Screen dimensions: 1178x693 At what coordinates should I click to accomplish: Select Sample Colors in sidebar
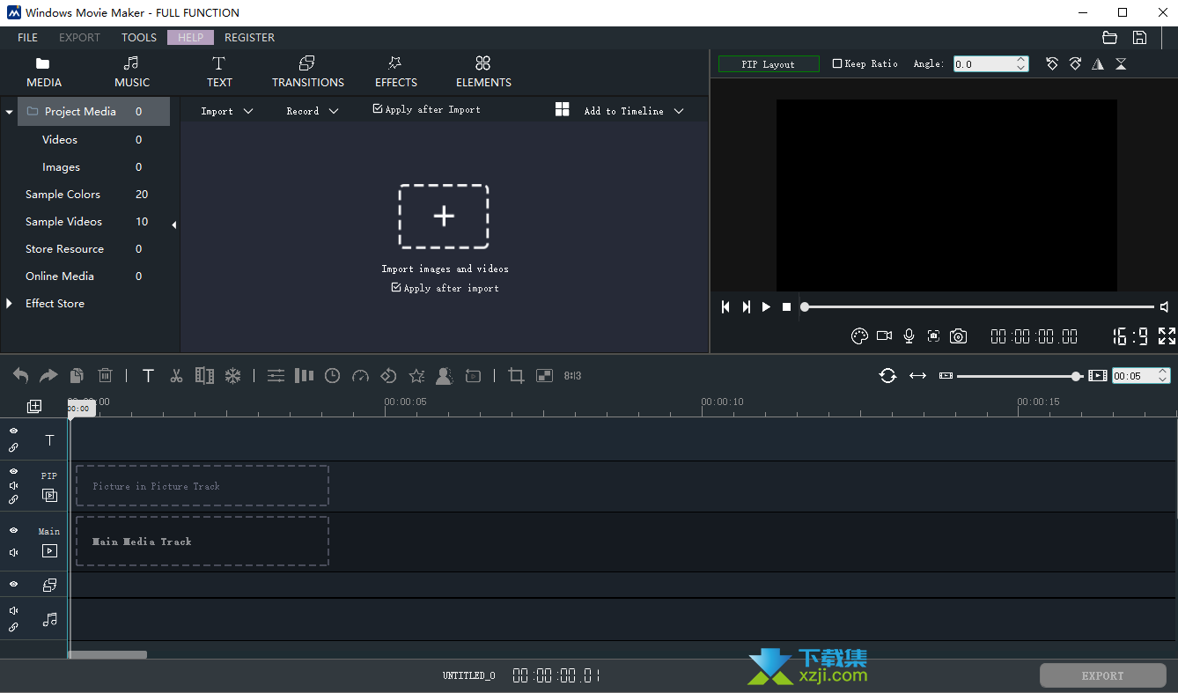click(x=63, y=194)
